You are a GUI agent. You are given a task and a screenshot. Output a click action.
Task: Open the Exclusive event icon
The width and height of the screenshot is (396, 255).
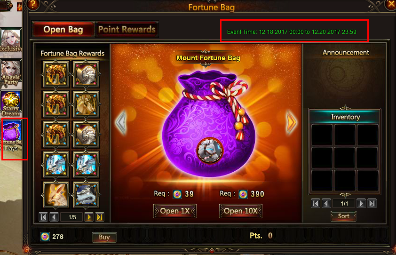[x=11, y=40]
